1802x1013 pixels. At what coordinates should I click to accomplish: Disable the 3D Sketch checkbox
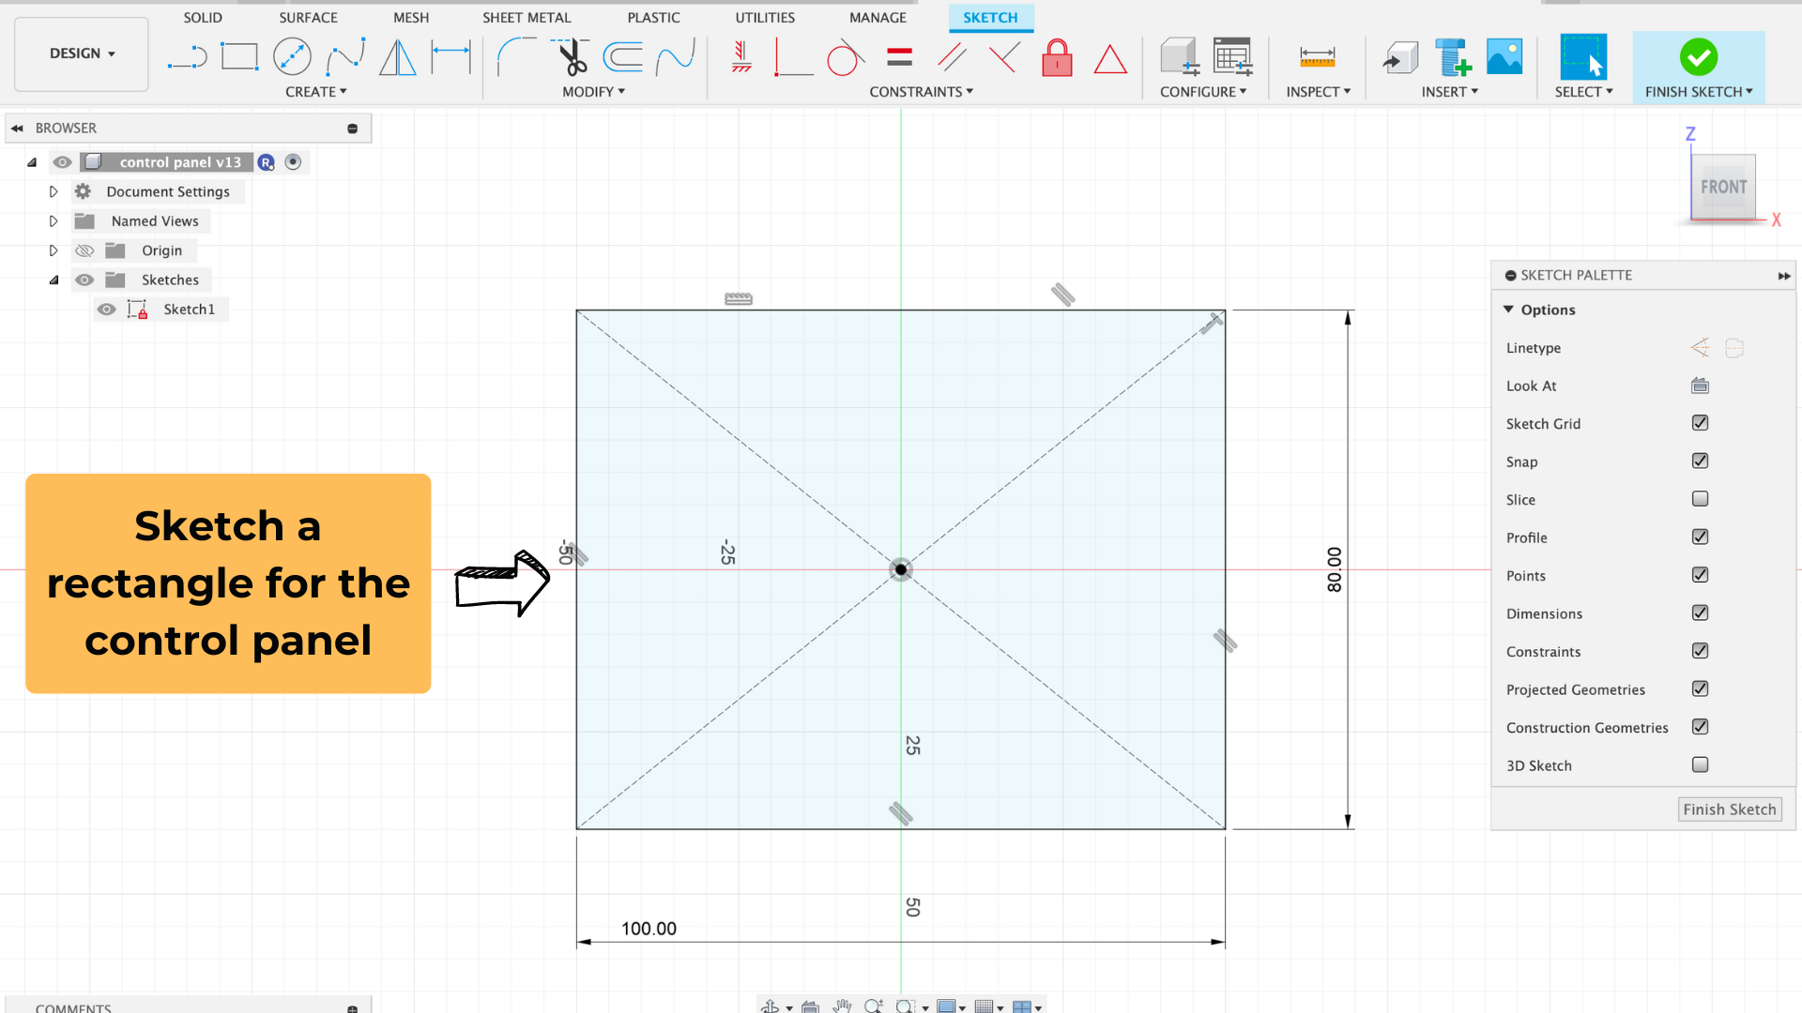1702,764
